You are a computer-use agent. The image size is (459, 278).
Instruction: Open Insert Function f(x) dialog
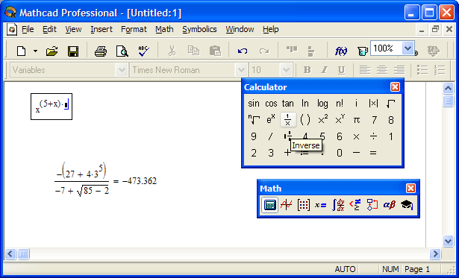point(341,51)
